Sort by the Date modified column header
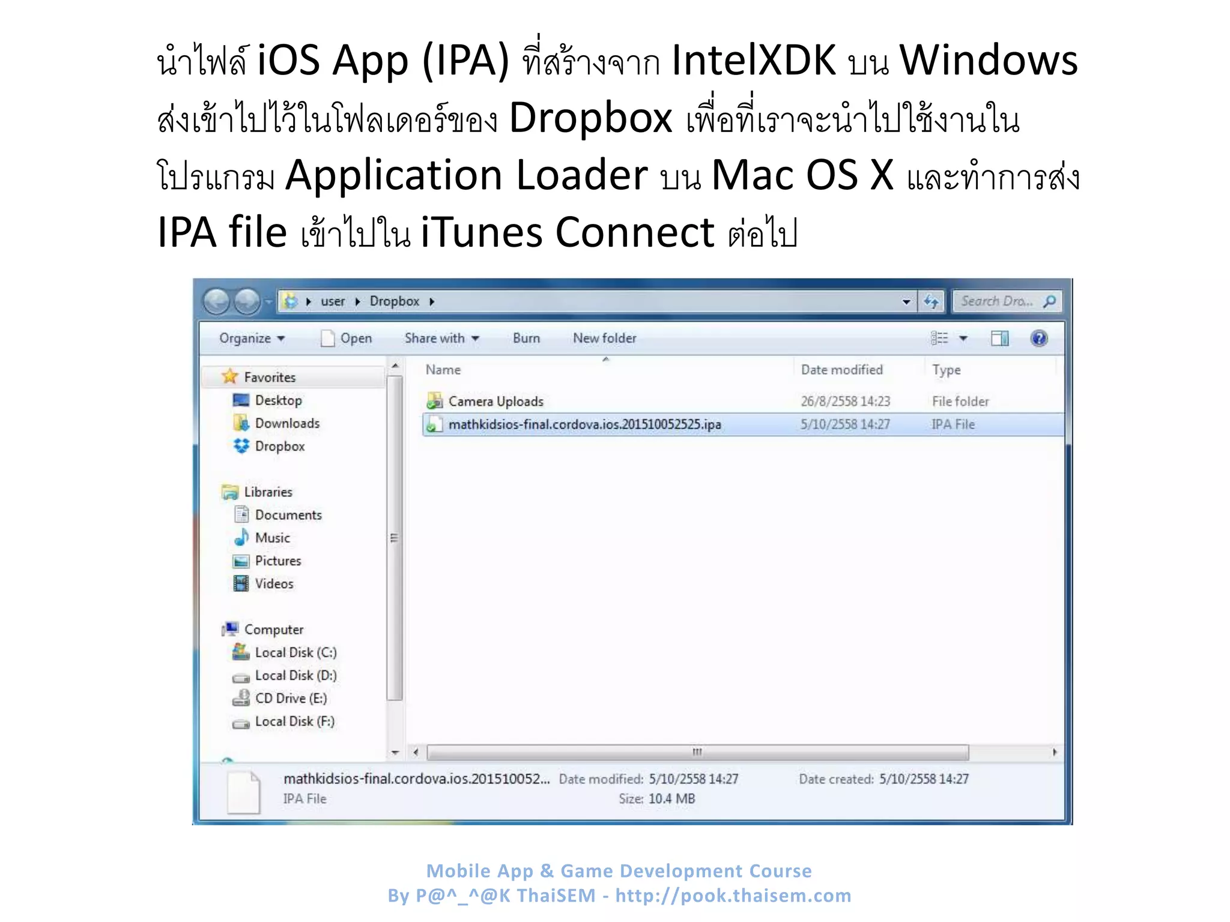This screenshot has width=1230, height=922. pos(841,370)
